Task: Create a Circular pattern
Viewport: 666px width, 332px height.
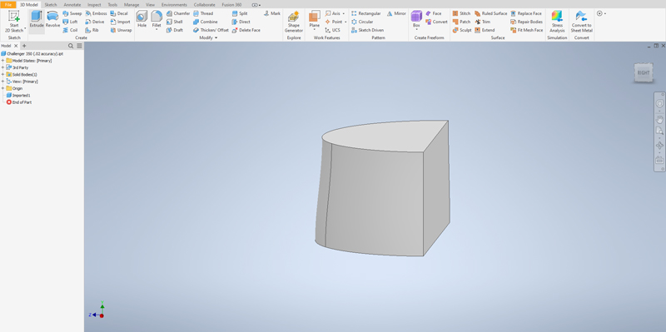Action: [362, 22]
